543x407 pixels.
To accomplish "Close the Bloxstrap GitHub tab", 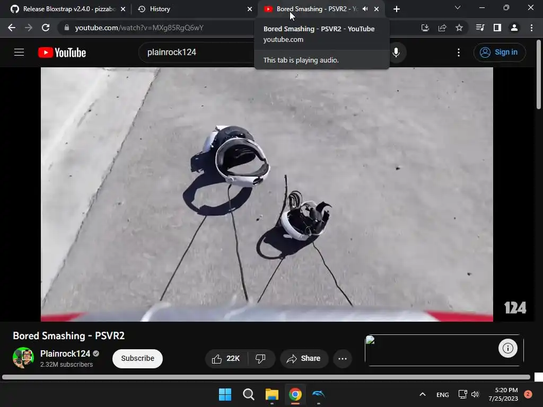I will click(x=123, y=9).
